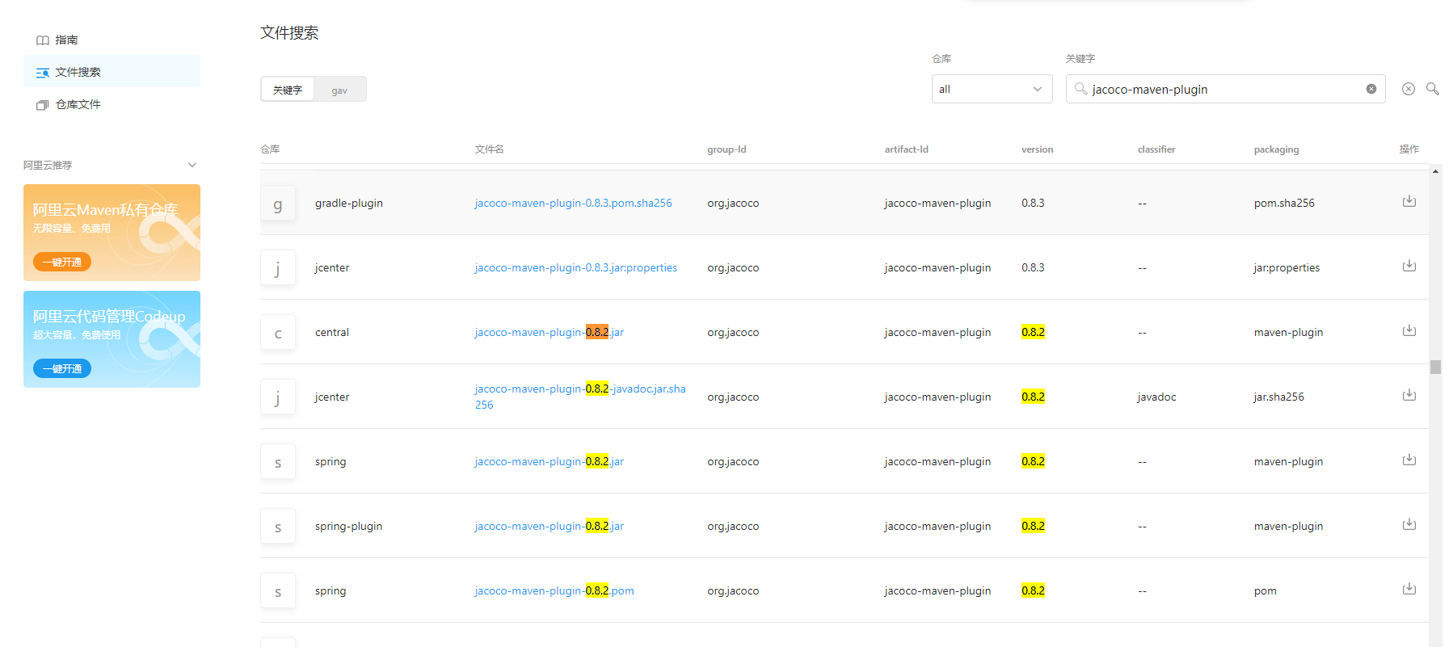
Task: Click the 's' badge of spring pom row
Action: (x=278, y=591)
